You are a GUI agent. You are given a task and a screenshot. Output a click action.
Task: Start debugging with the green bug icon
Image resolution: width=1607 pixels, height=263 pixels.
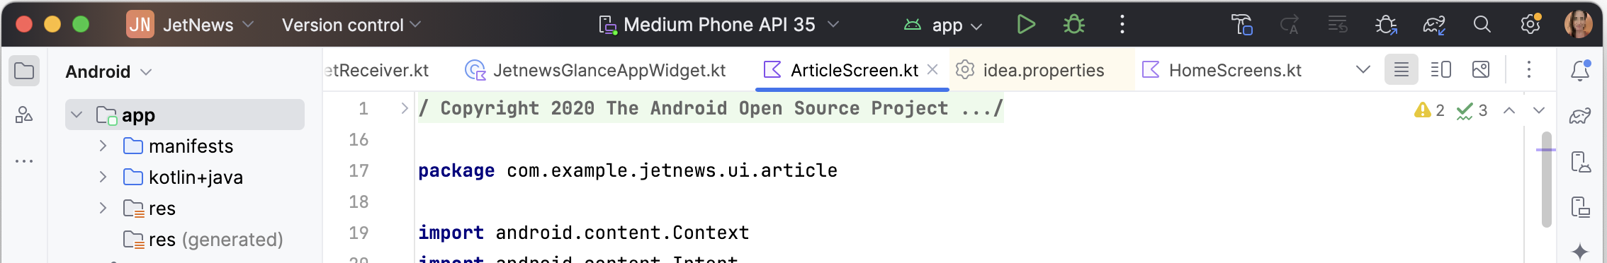point(1074,25)
